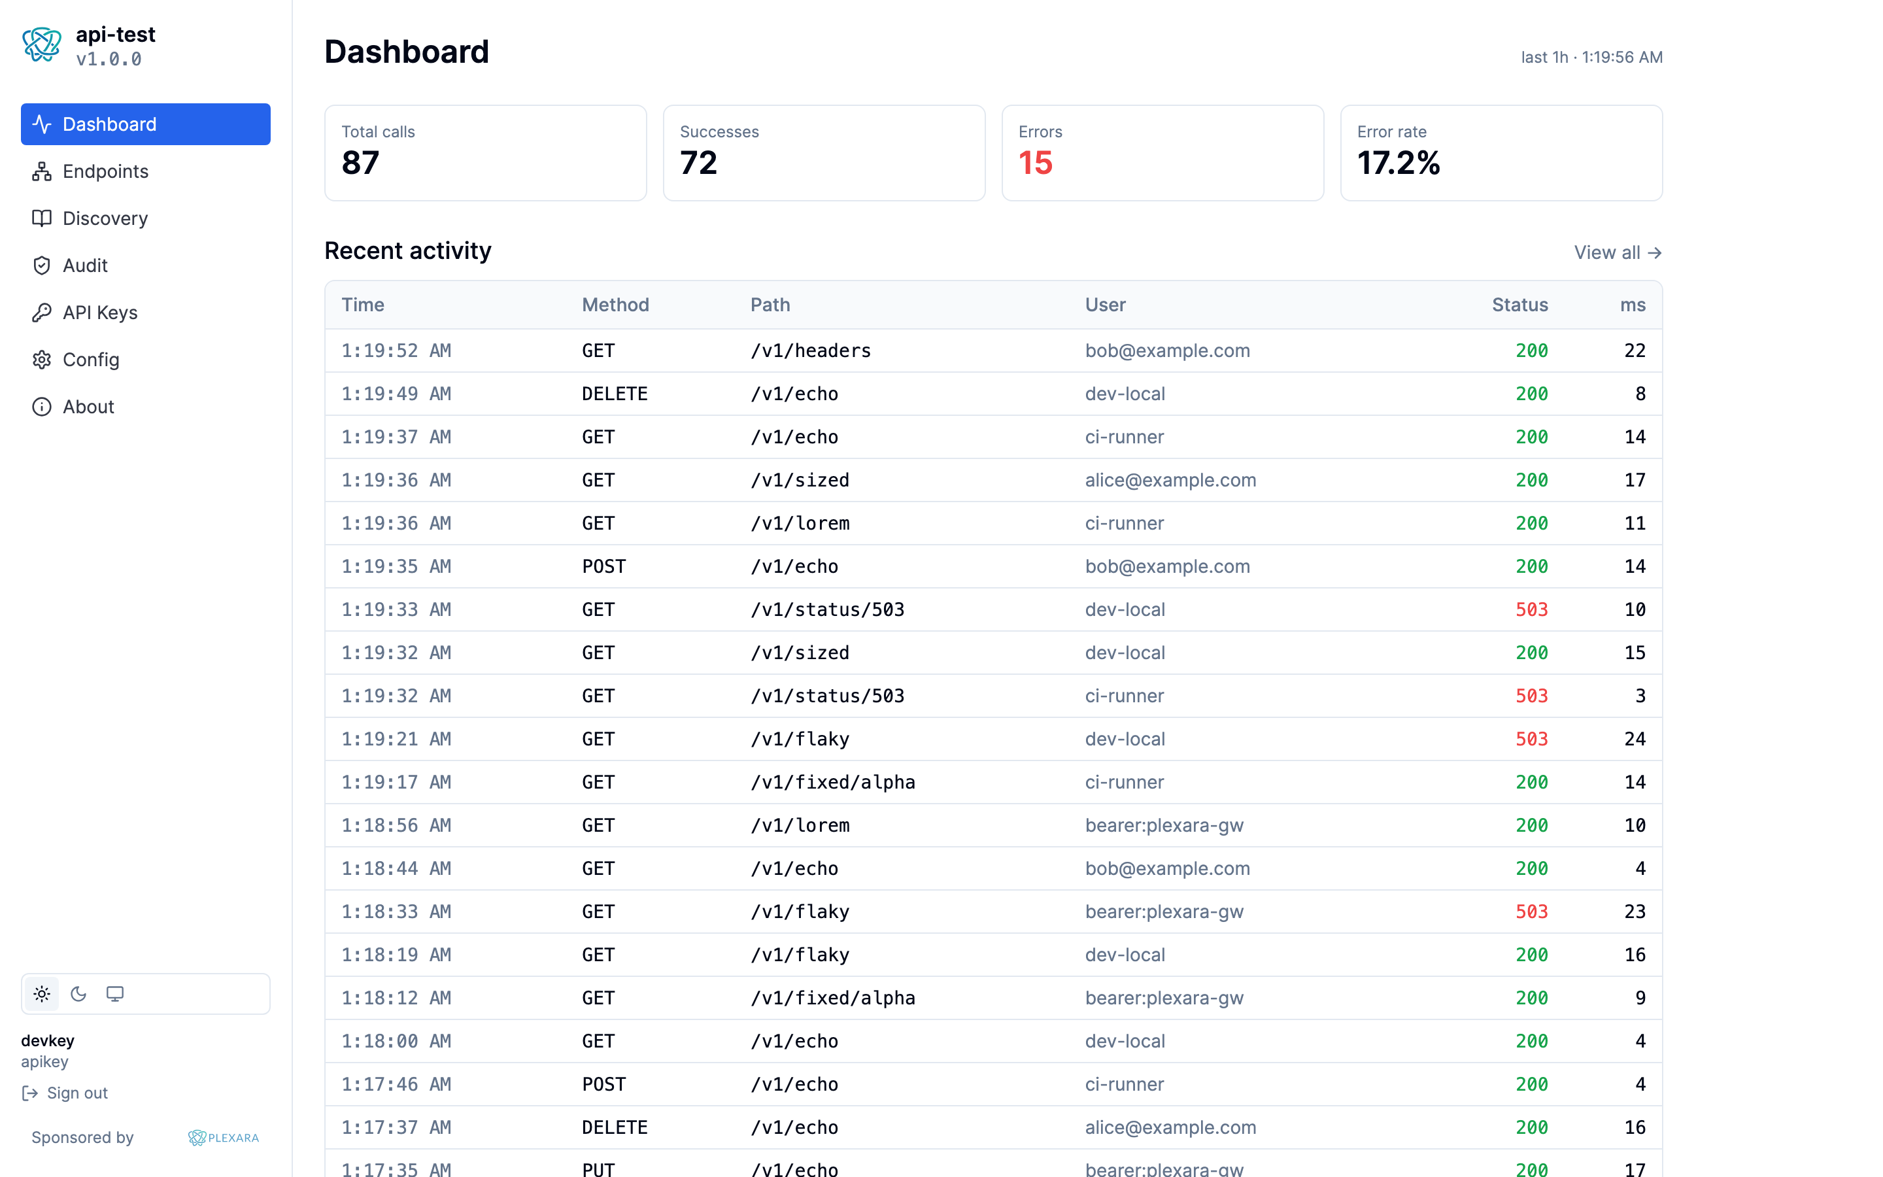The height and width of the screenshot is (1177, 1883).
Task: Click /v1/flaky in 1:18:19 AM row
Action: [x=799, y=955]
